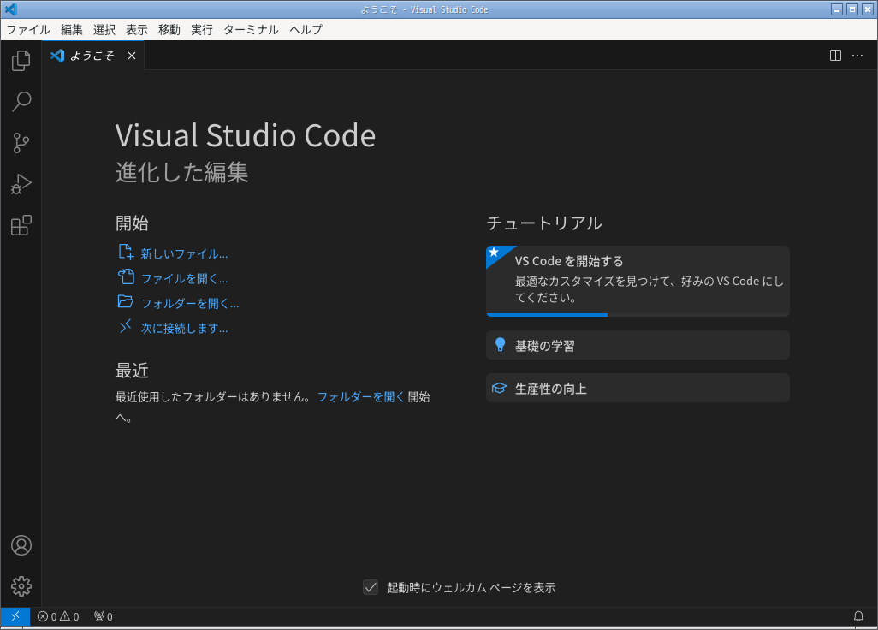The image size is (878, 630).
Task: Click the 新しいファイル... link
Action: (x=184, y=253)
